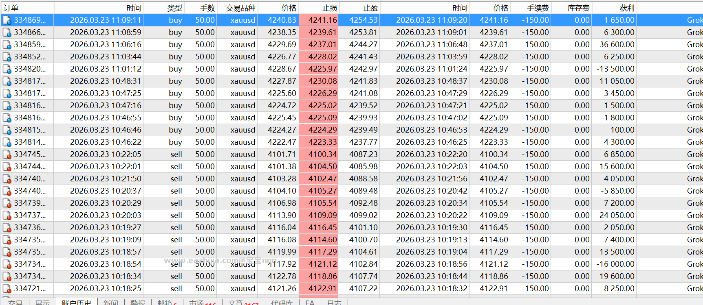Image resolution: width=703 pixels, height=305 pixels.
Task: Click order icon of row opened 11:08:59
Action: 7,33
